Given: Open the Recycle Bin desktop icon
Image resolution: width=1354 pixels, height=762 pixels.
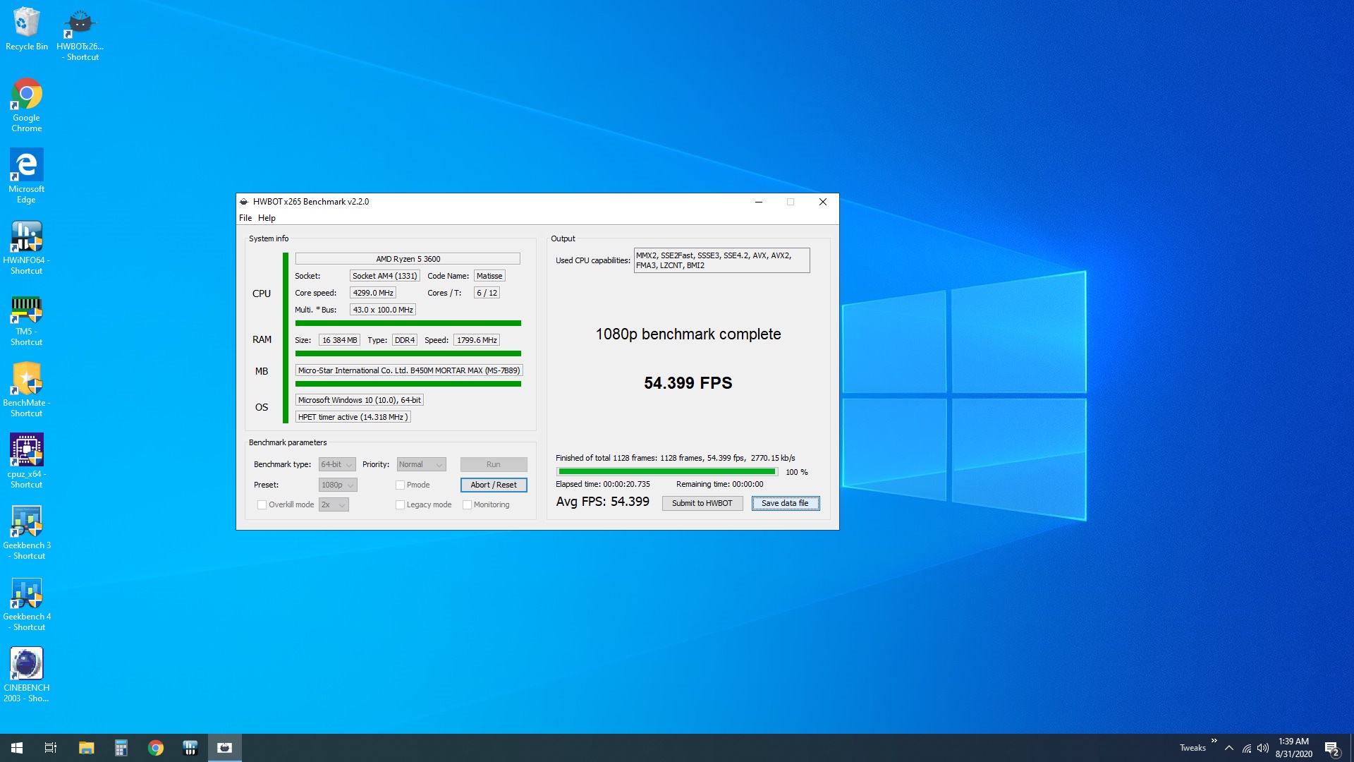Looking at the screenshot, I should tap(27, 29).
